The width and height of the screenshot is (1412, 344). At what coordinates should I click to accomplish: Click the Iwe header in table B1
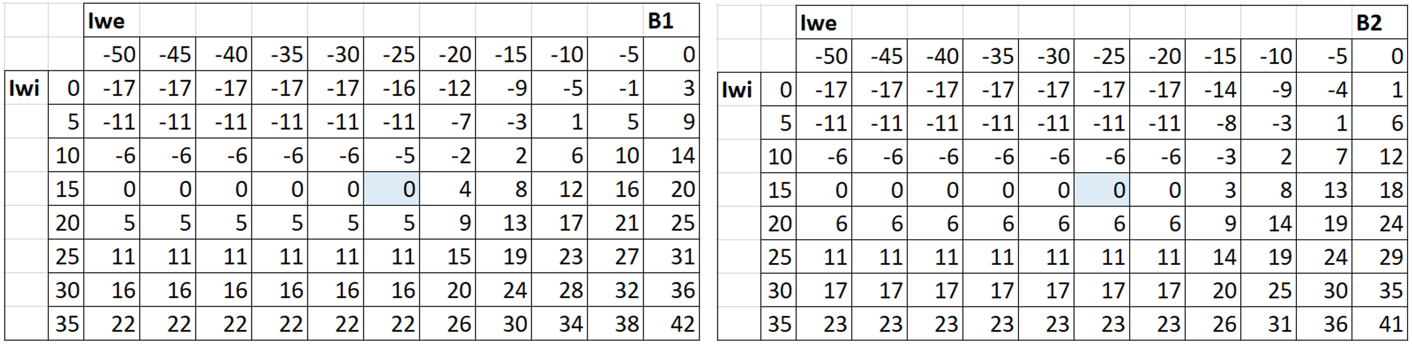[107, 21]
